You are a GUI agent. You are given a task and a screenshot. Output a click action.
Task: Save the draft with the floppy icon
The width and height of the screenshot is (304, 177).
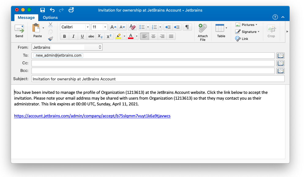click(43, 10)
